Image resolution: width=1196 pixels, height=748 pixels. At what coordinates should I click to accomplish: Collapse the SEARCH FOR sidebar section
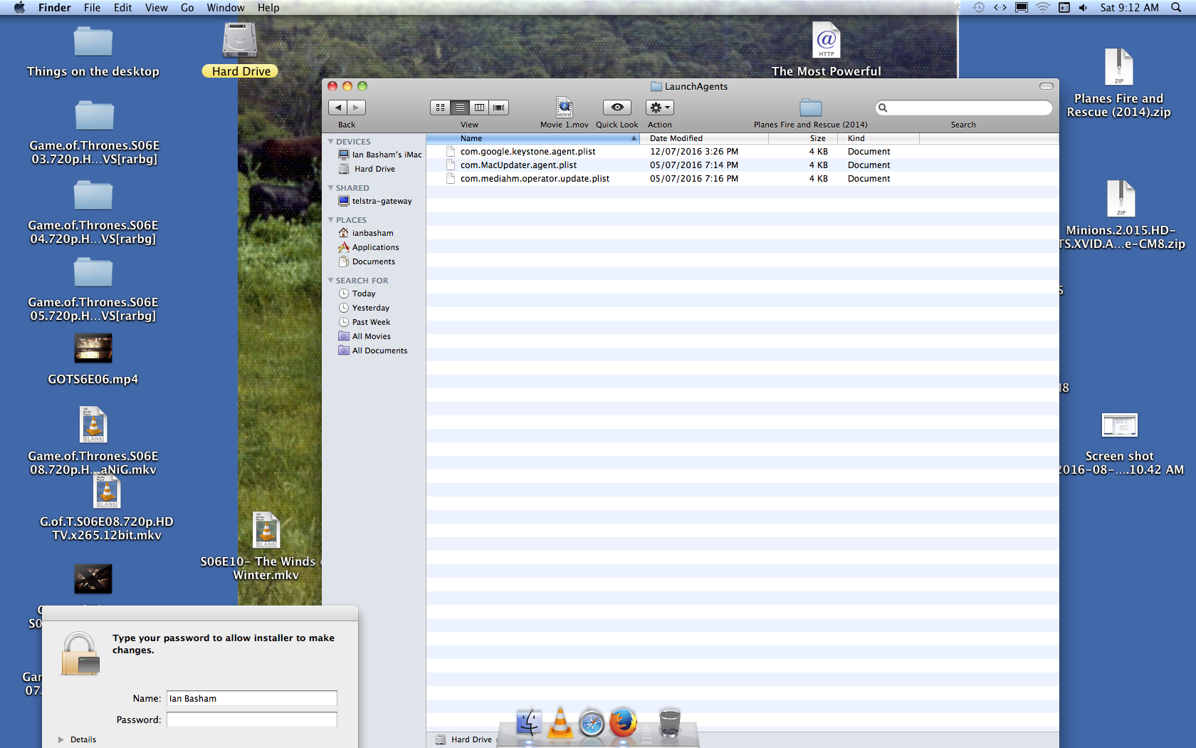click(x=331, y=281)
